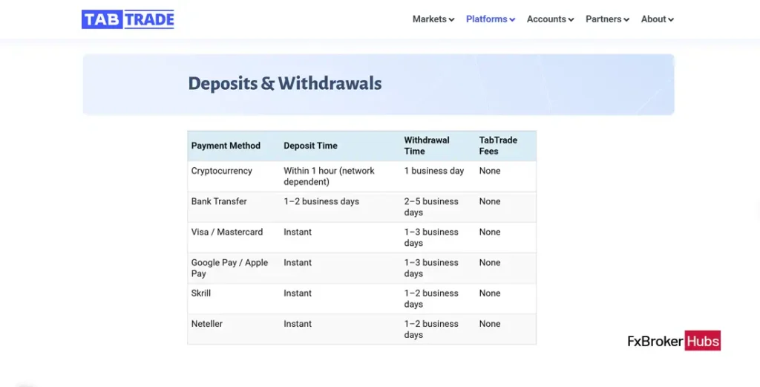Image resolution: width=760 pixels, height=387 pixels.
Task: Click the TabTrade Fees column header
Action: pyautogui.click(x=498, y=146)
